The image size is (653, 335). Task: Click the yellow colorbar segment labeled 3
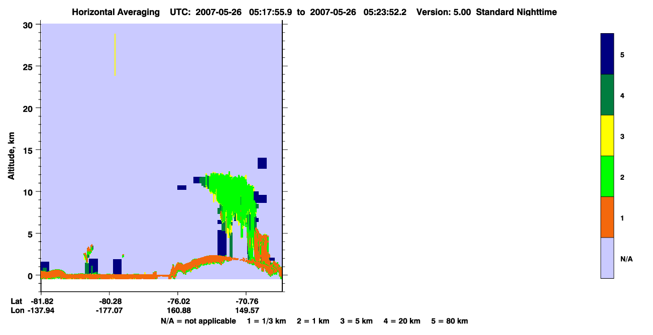click(x=607, y=136)
